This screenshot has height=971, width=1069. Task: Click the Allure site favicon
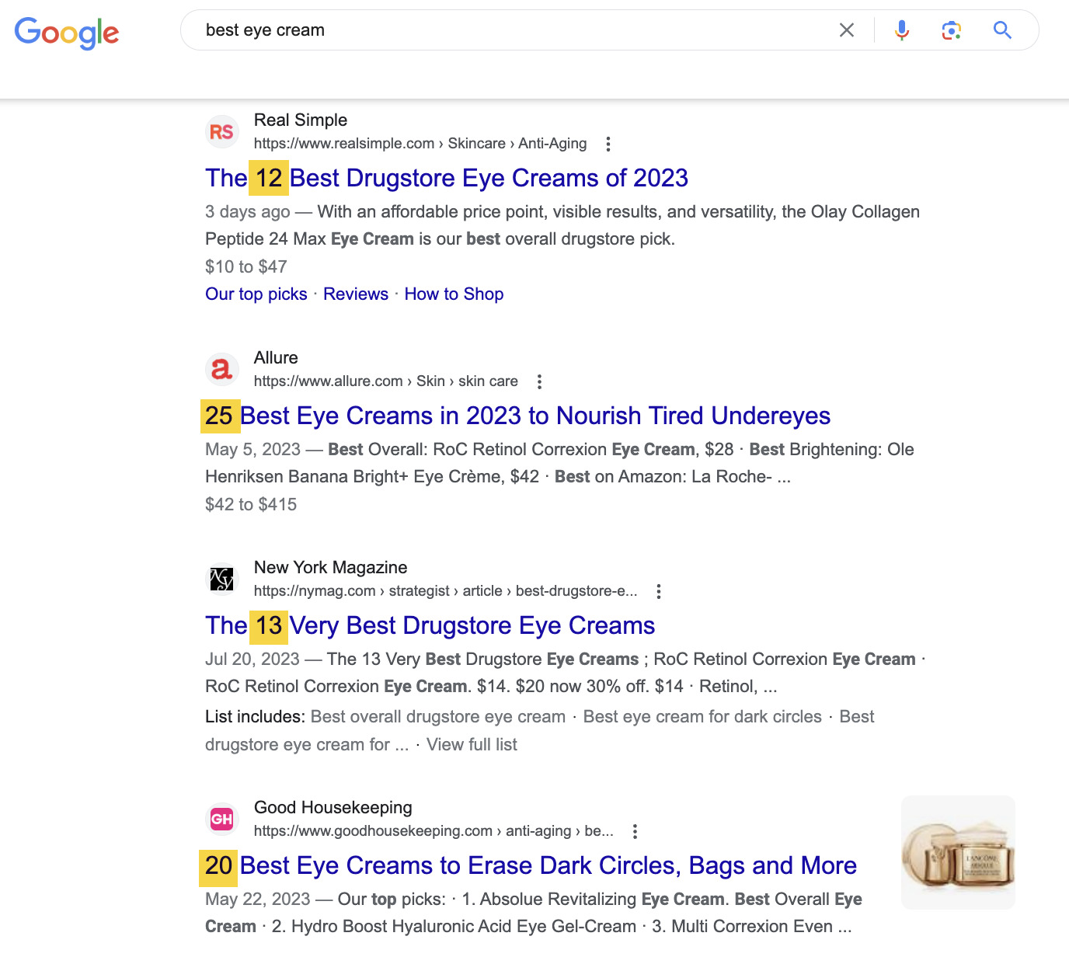coord(222,369)
